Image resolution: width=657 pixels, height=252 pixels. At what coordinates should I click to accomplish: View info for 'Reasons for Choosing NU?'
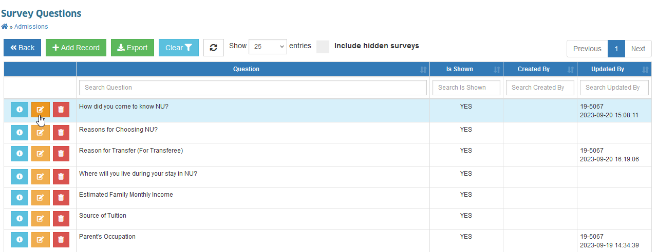click(x=20, y=133)
